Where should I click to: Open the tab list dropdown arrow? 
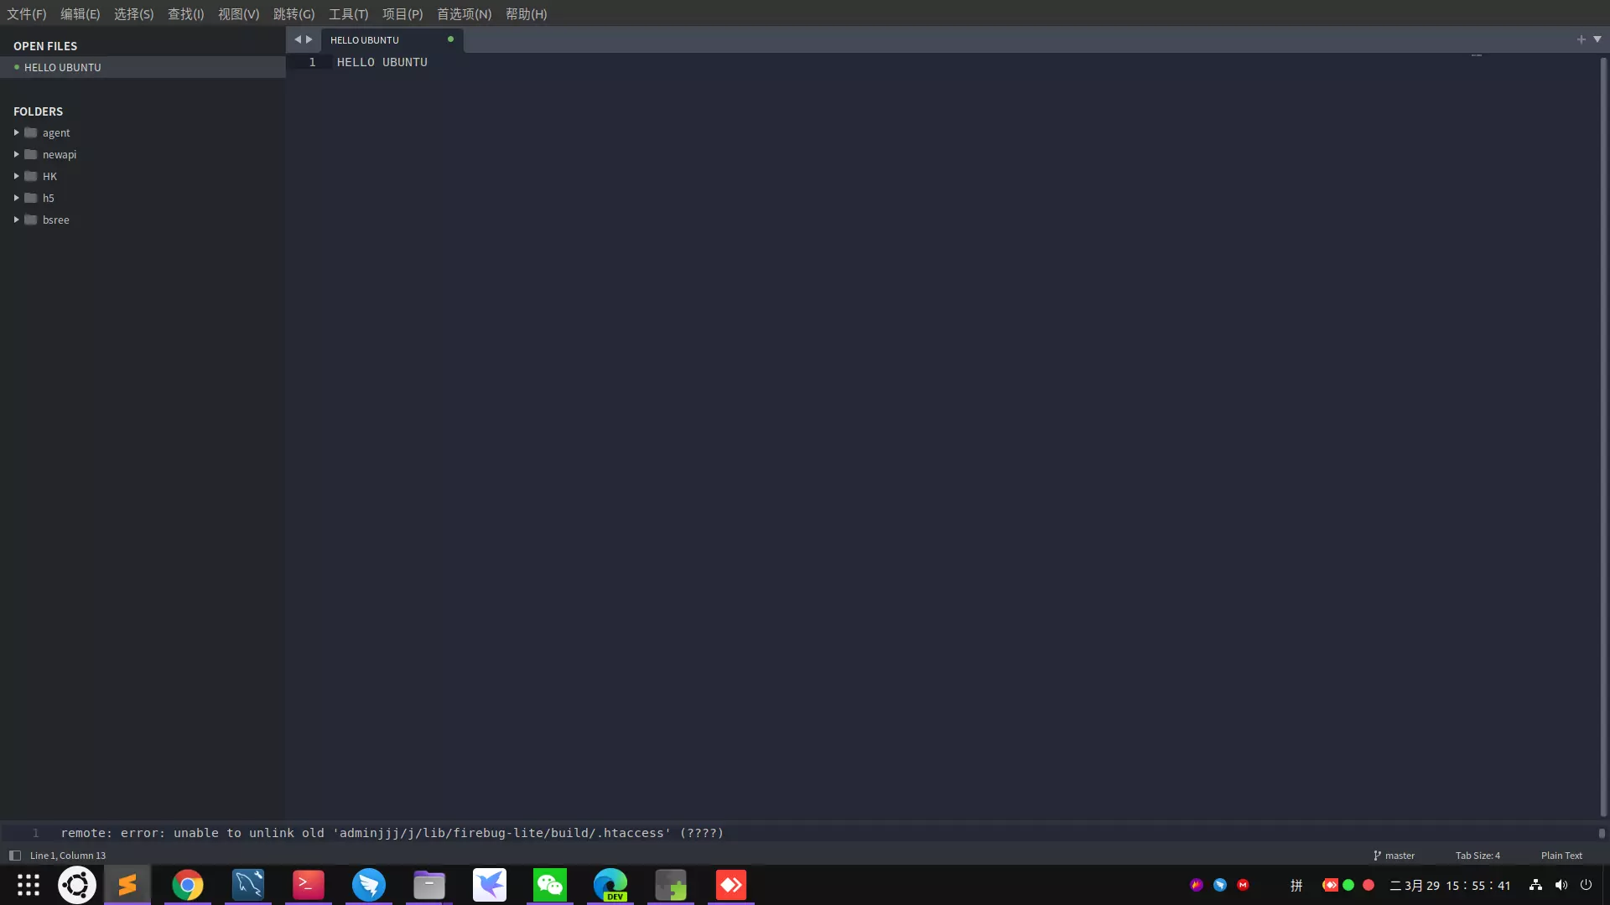pyautogui.click(x=1597, y=39)
